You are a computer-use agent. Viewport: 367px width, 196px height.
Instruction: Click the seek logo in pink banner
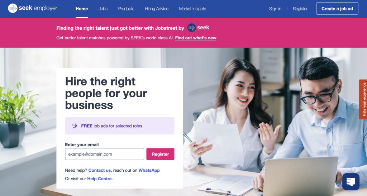click(x=198, y=28)
